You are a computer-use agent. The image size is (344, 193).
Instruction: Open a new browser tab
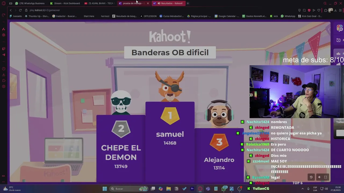[188, 3]
